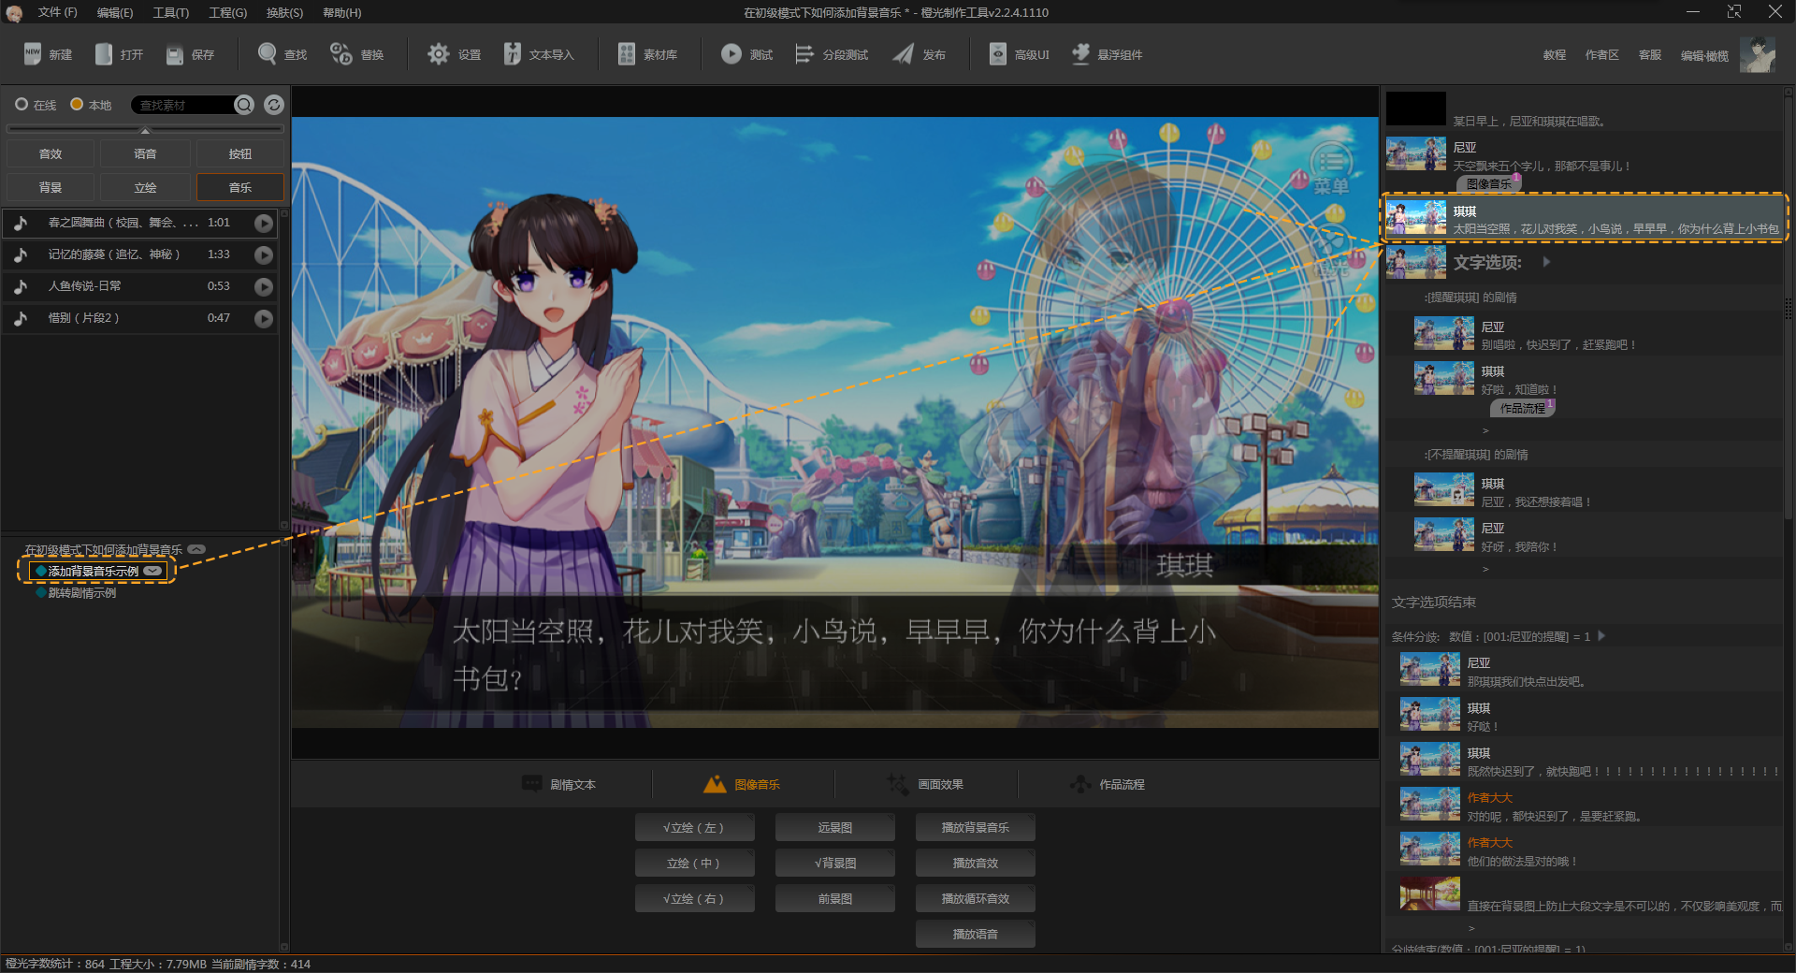Expand dropdown arrow on 添加背景音乐示例
Screen dimensions: 1796x973
(152, 571)
